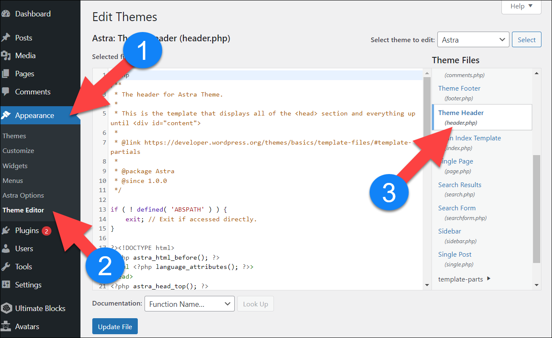
Task: Open the Theme Footer file
Action: [x=459, y=93]
